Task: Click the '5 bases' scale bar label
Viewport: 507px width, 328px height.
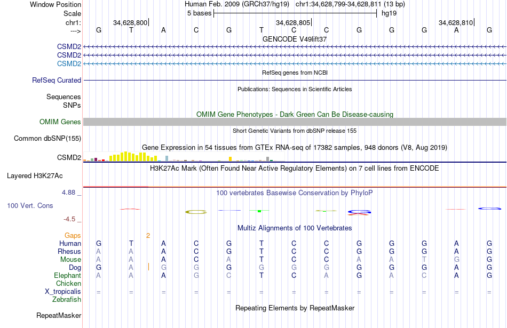Action: click(199, 13)
